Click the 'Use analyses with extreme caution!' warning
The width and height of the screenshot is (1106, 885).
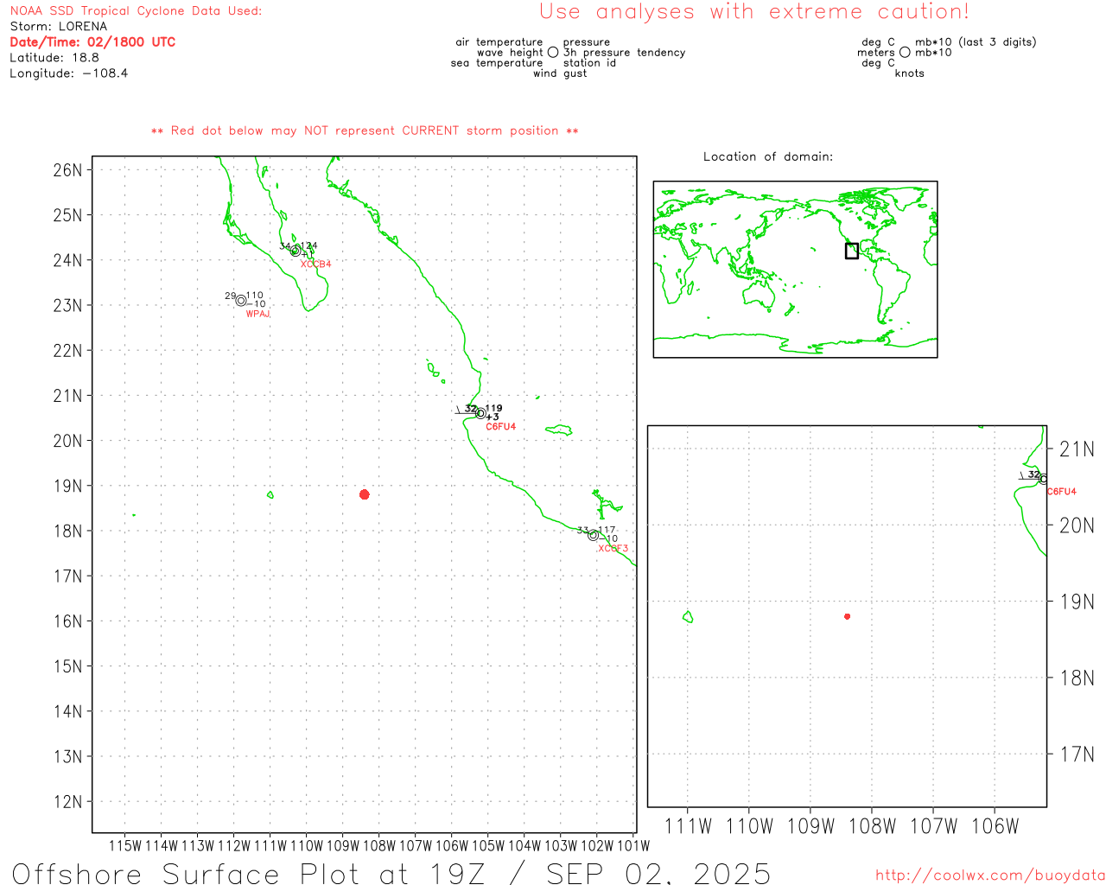pyautogui.click(x=754, y=12)
